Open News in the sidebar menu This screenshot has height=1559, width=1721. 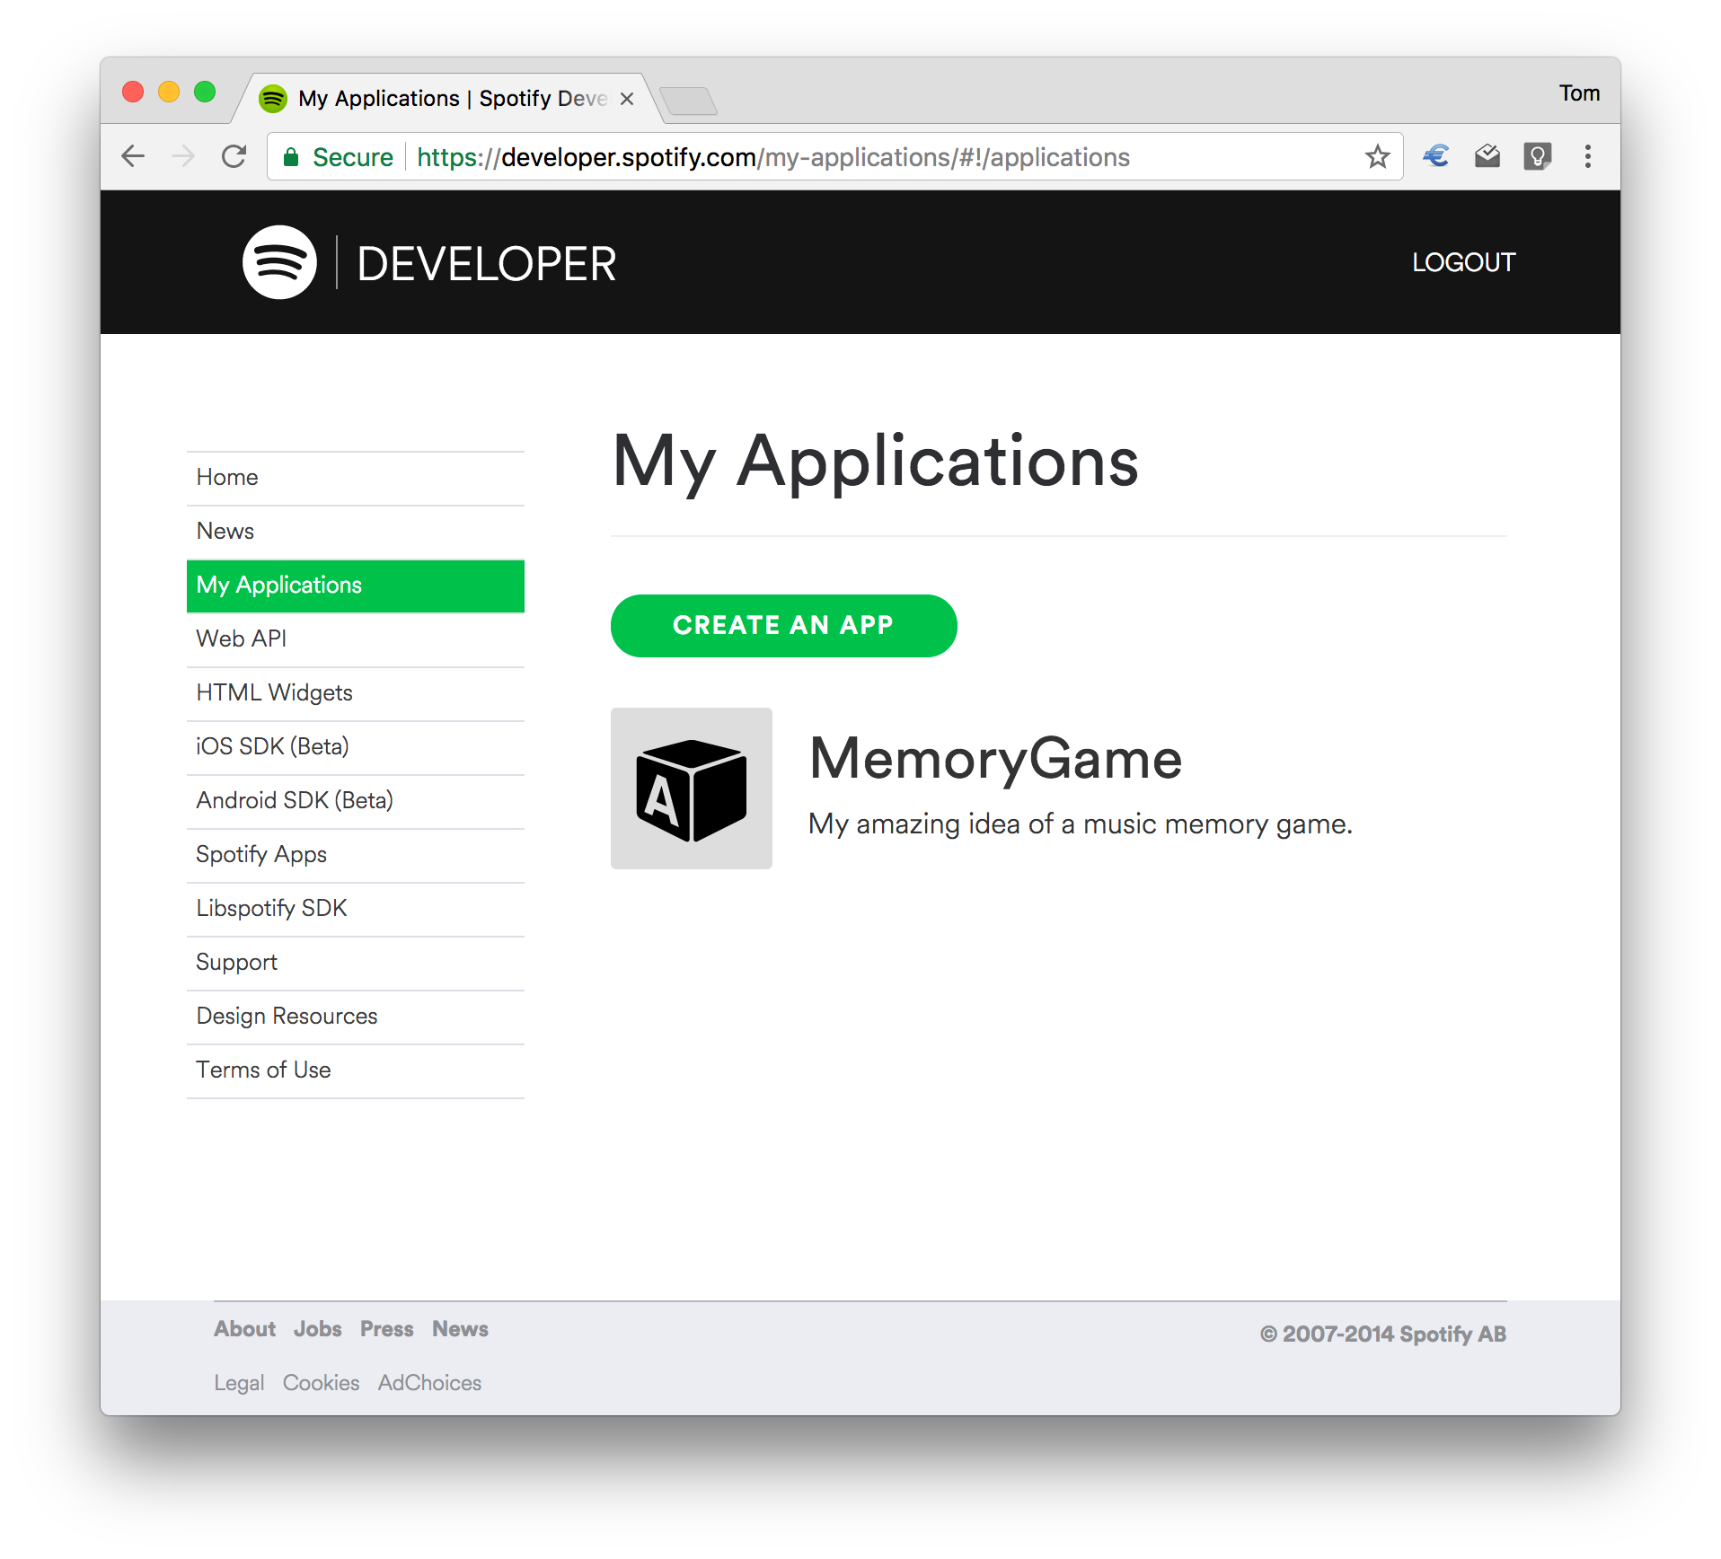pos(356,532)
